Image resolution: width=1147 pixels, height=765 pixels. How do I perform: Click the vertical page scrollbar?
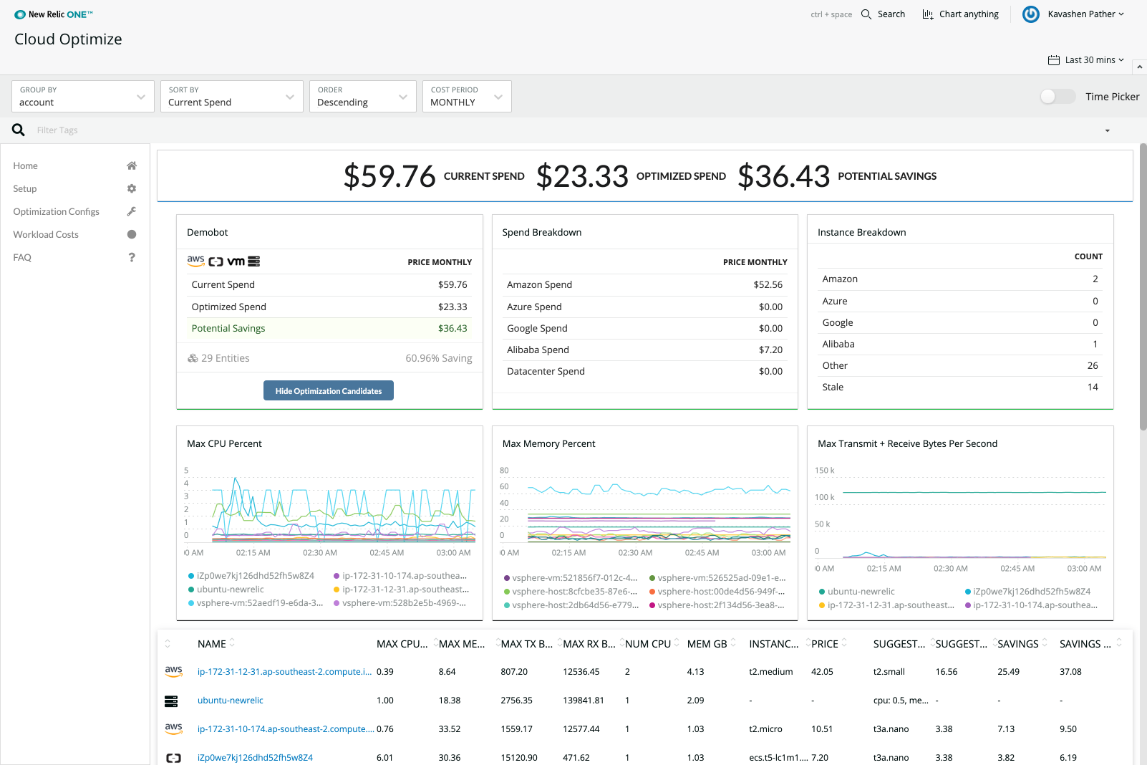(1143, 287)
